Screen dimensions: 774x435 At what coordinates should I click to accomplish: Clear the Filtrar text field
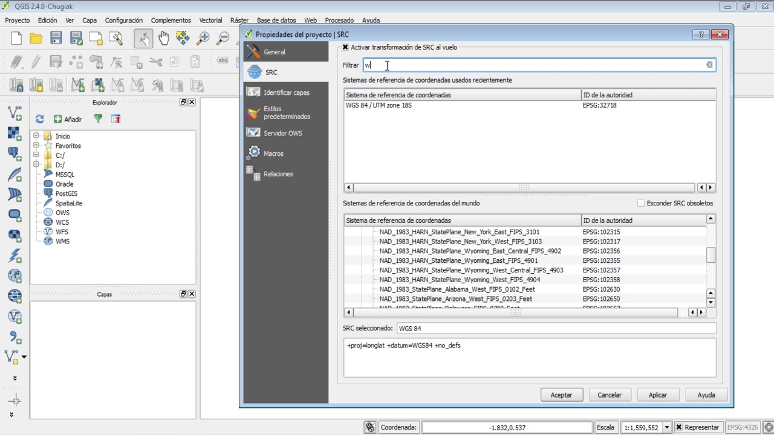point(709,65)
